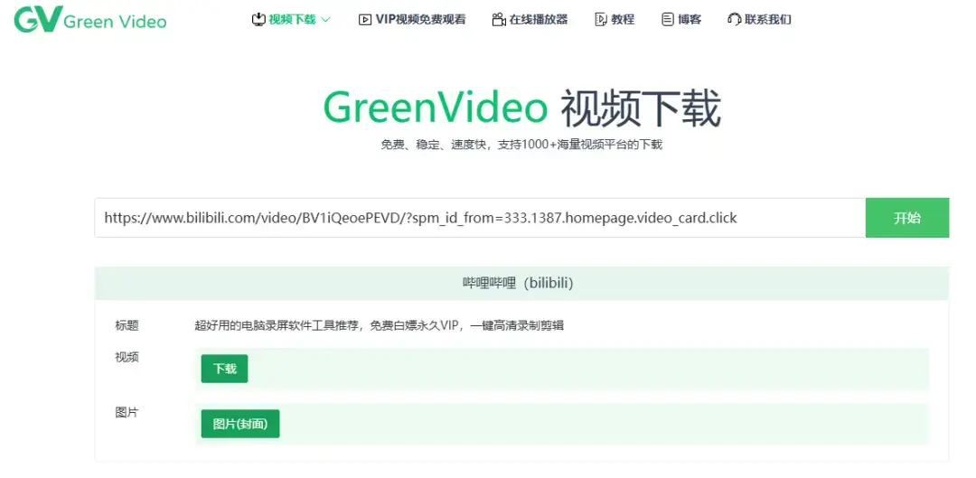Click the document icon beside 博客

click(x=668, y=19)
